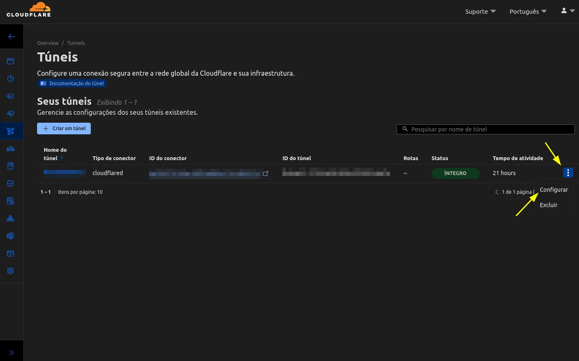
Task: Click the Status column header
Action: [440, 158]
